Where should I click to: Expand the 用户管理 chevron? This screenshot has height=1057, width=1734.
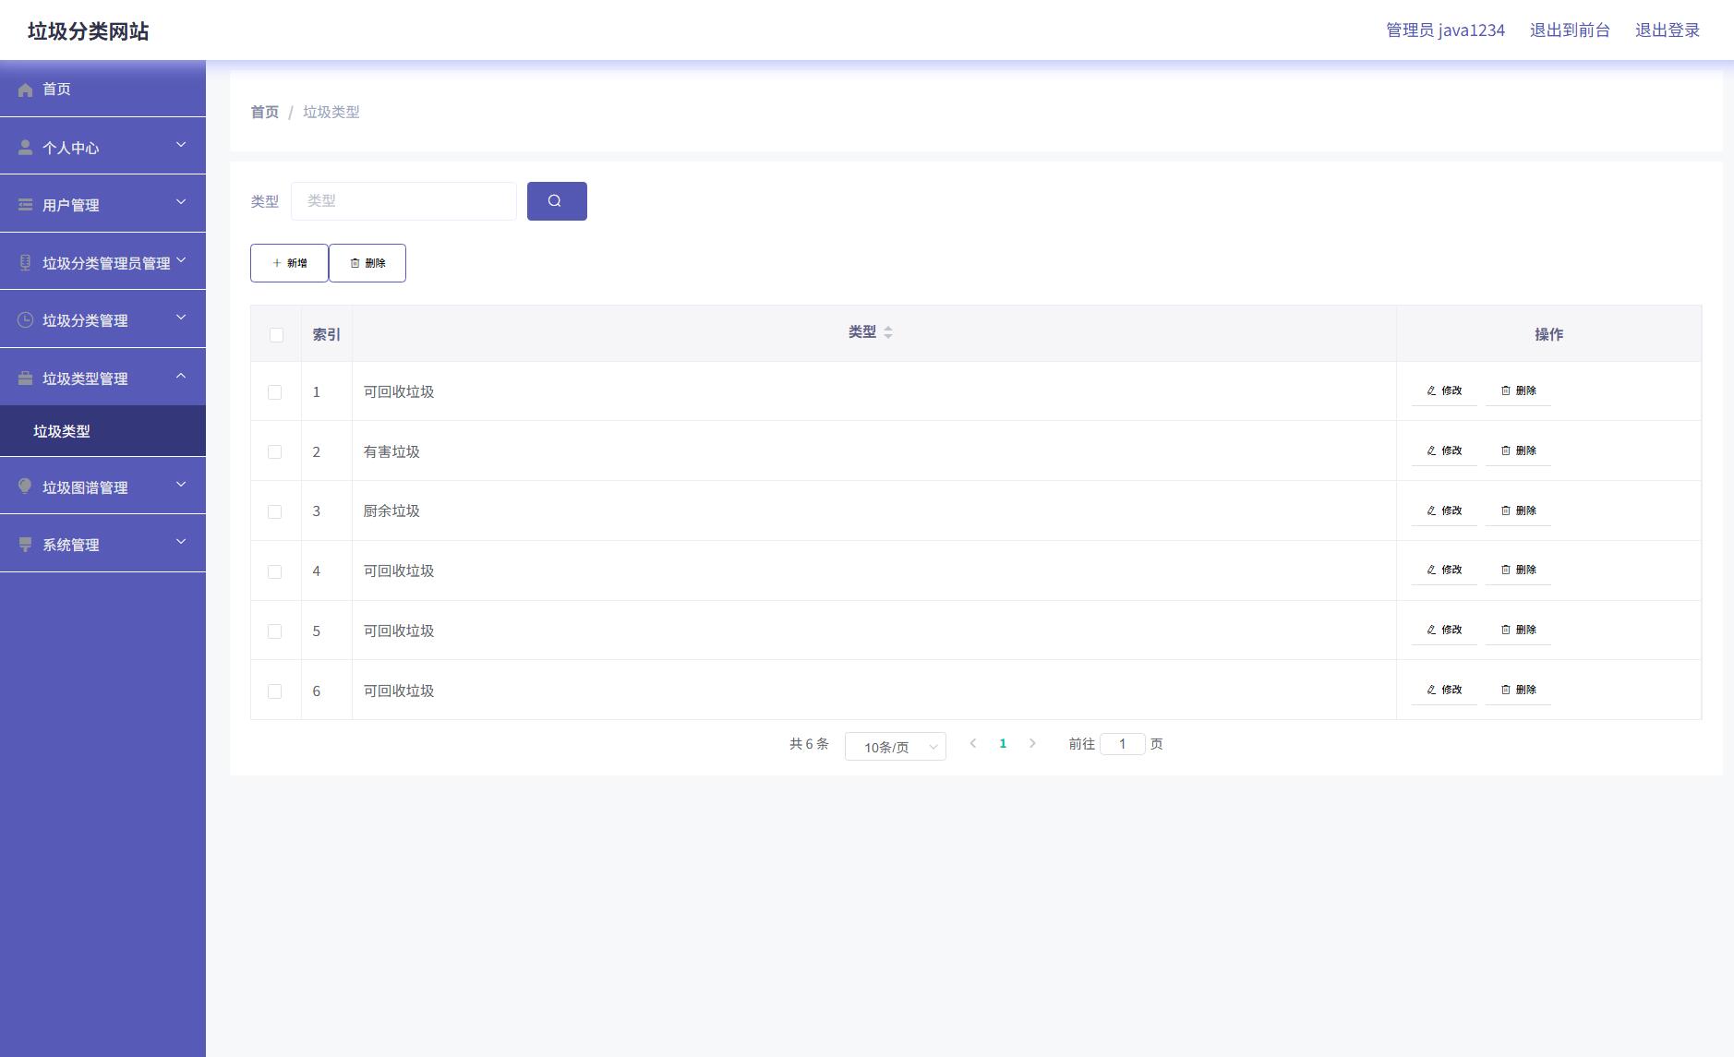(181, 202)
